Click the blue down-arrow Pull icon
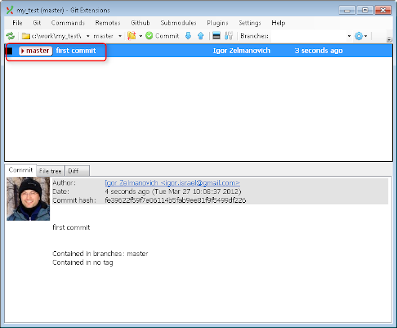 188,36
